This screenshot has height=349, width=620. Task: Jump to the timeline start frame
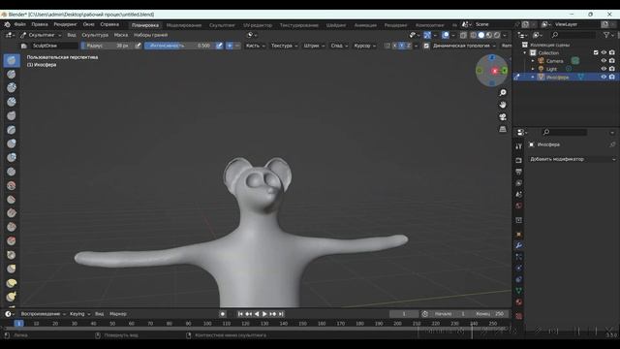point(240,314)
